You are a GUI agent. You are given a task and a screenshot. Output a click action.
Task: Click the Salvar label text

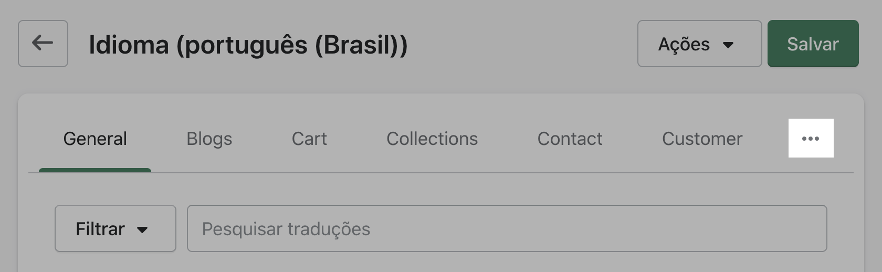point(813,44)
